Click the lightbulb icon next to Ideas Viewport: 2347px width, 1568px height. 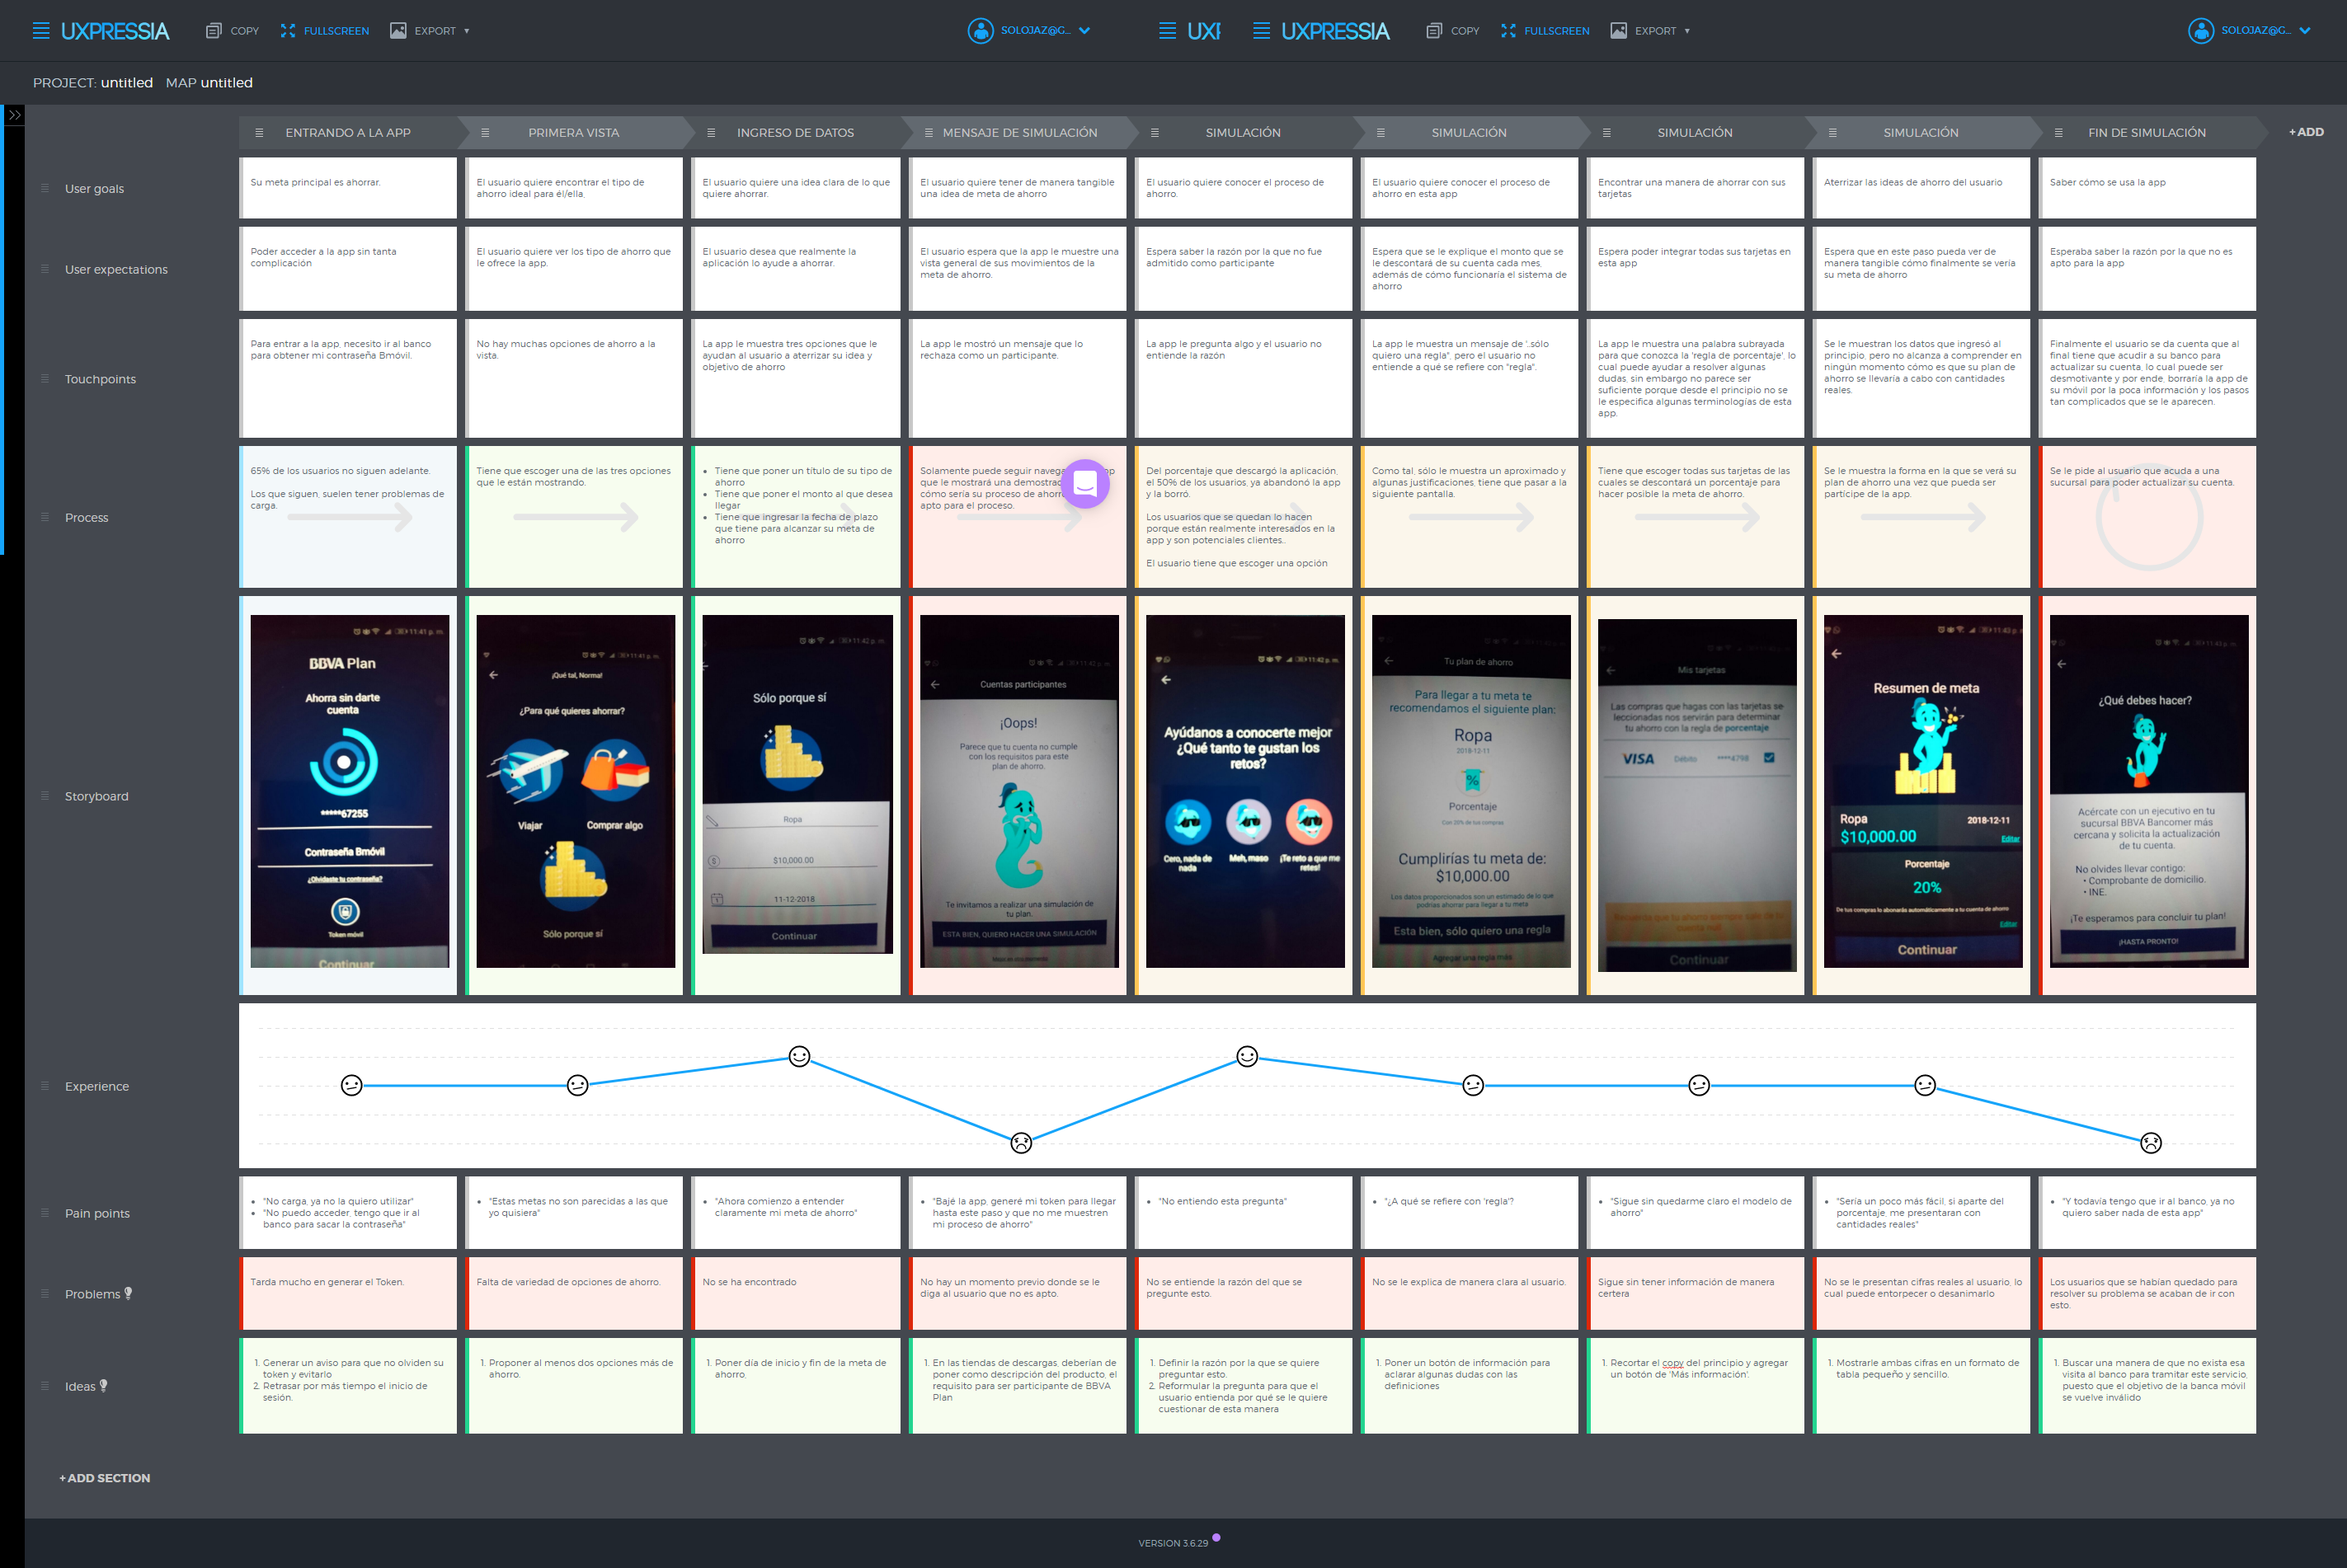point(104,1385)
